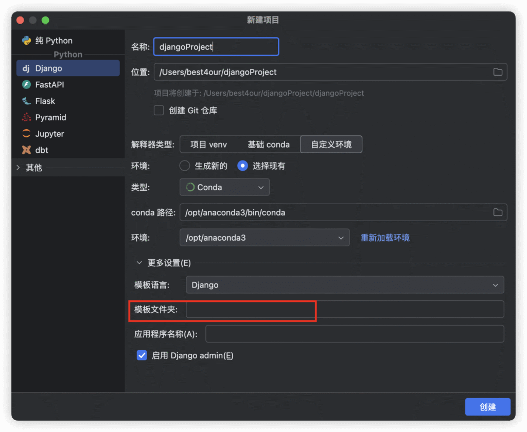The height and width of the screenshot is (432, 527).
Task: Click the Django icon in sidebar
Action: tap(26, 68)
